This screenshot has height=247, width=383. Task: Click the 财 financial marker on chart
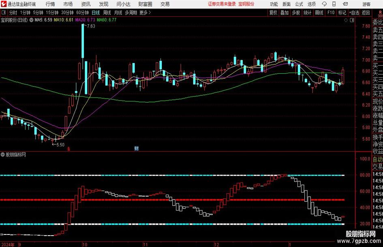137,148
